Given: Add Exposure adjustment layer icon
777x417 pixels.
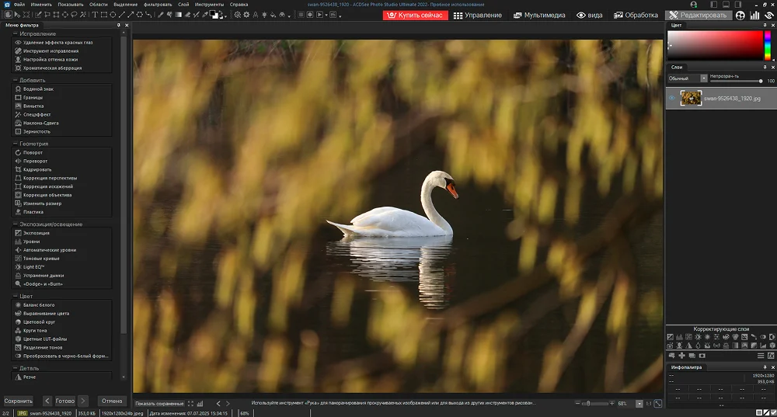Looking at the screenshot, I should point(670,337).
